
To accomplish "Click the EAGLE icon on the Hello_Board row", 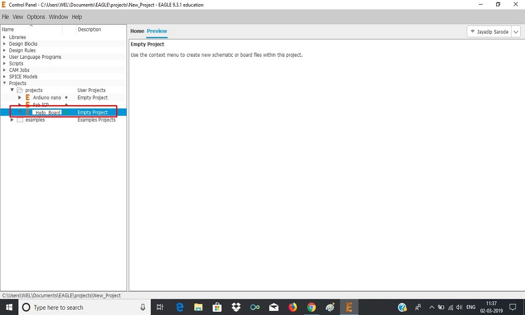I will point(28,112).
